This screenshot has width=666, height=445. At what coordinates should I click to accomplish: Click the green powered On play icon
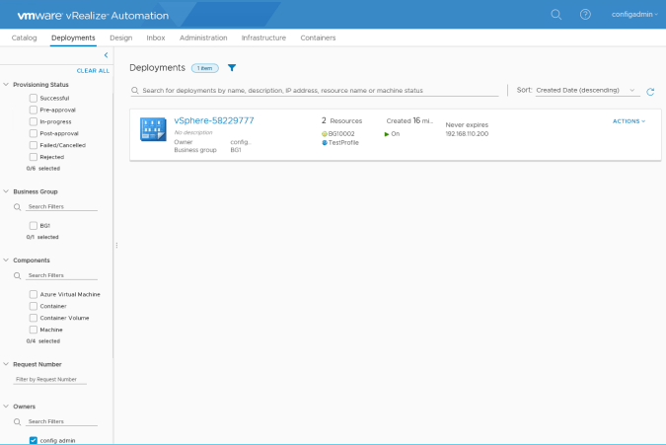tap(387, 134)
